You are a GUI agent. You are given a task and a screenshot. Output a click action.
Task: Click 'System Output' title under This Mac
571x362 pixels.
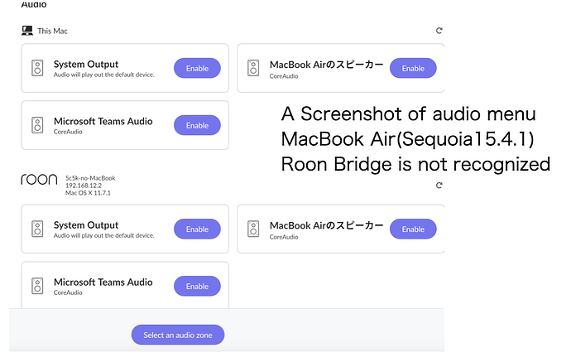[x=86, y=65]
